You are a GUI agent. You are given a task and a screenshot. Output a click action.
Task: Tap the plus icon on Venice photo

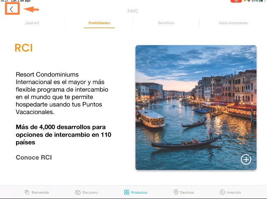246,160
